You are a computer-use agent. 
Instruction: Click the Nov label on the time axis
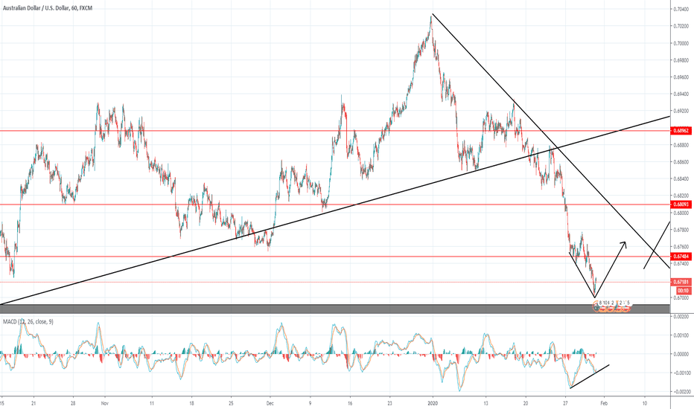click(x=105, y=404)
